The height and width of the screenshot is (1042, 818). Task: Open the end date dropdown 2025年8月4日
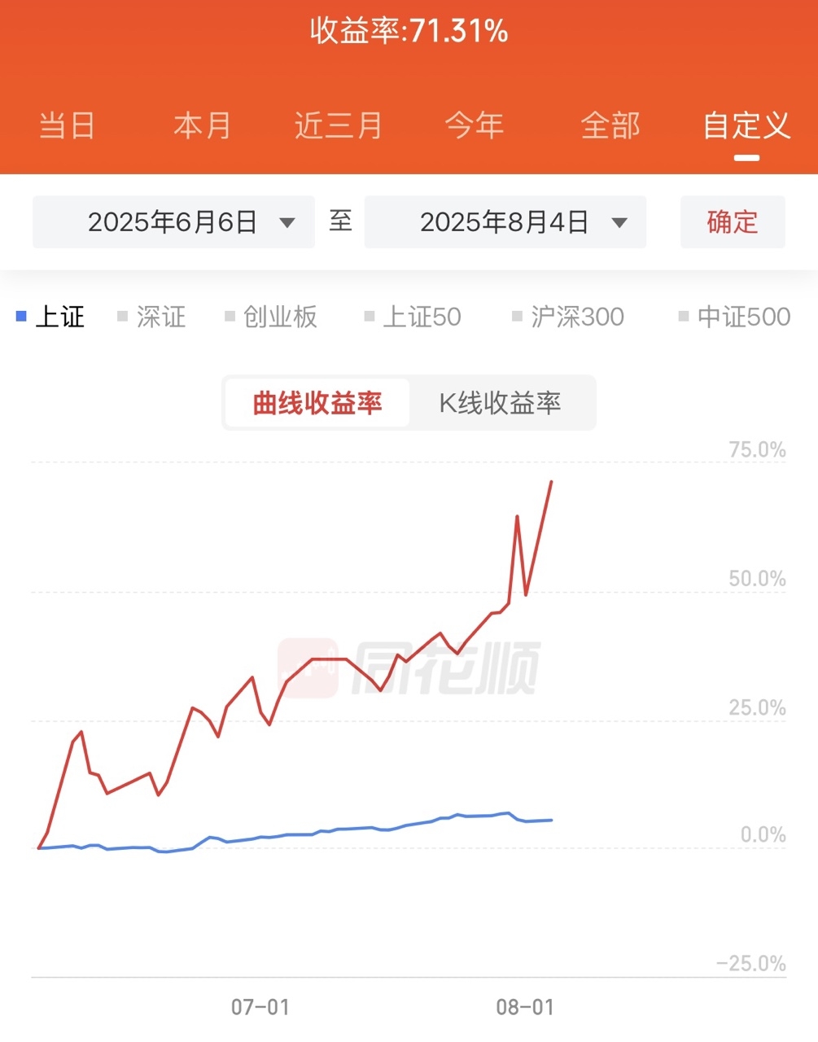coord(505,222)
